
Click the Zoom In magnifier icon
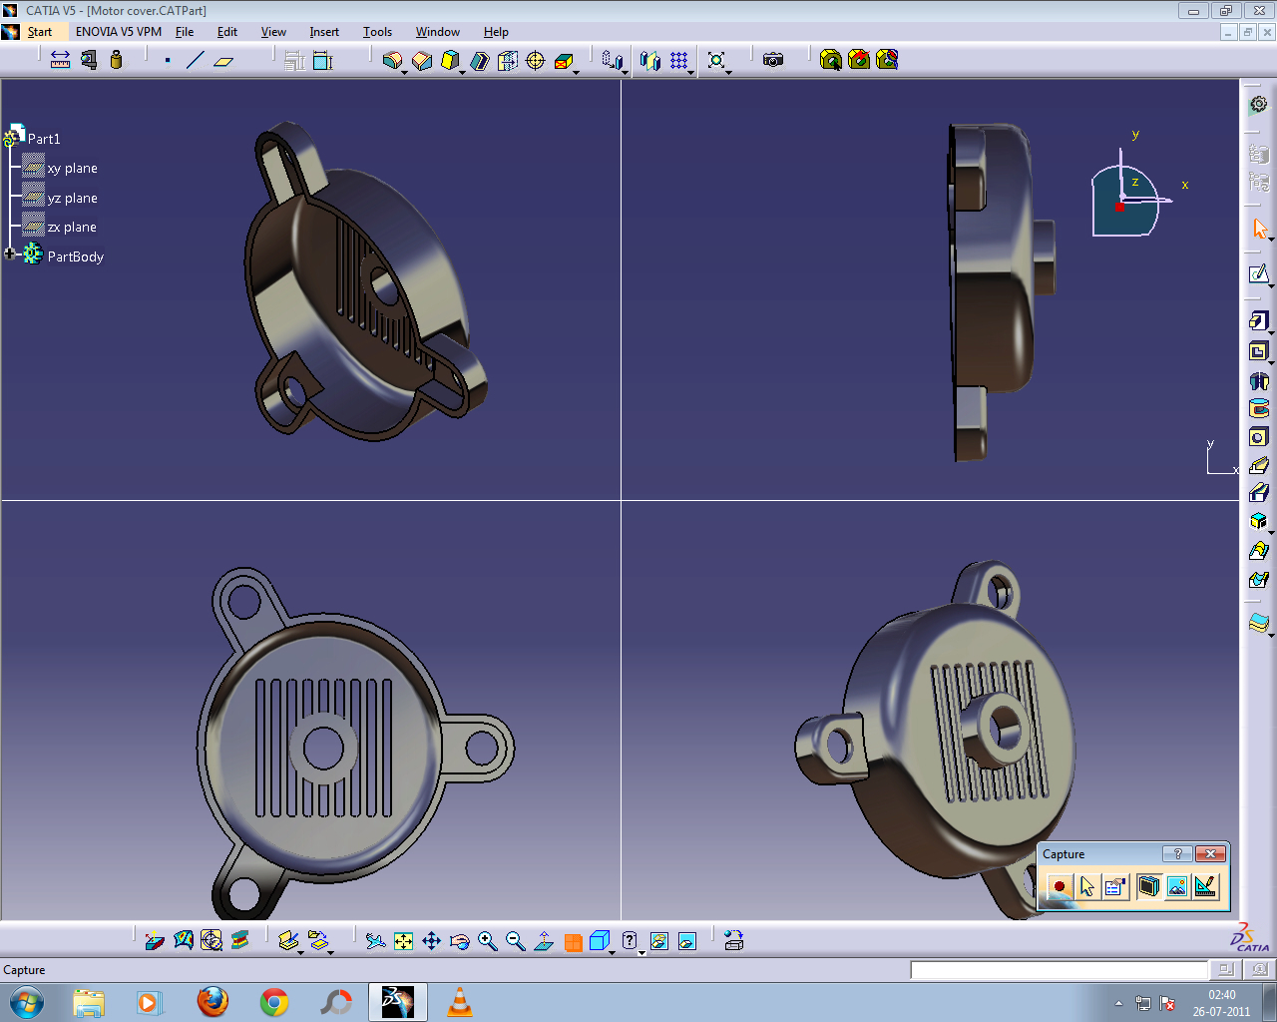[x=487, y=941]
